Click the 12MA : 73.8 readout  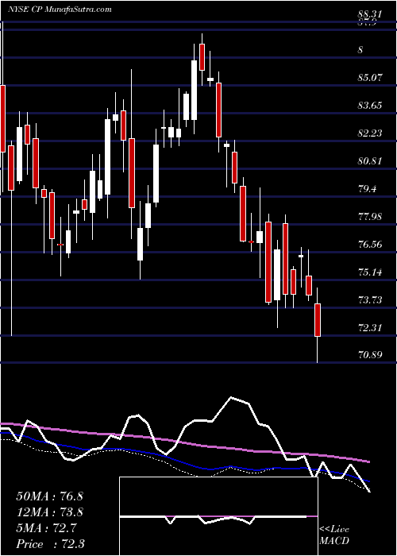[x=49, y=512]
